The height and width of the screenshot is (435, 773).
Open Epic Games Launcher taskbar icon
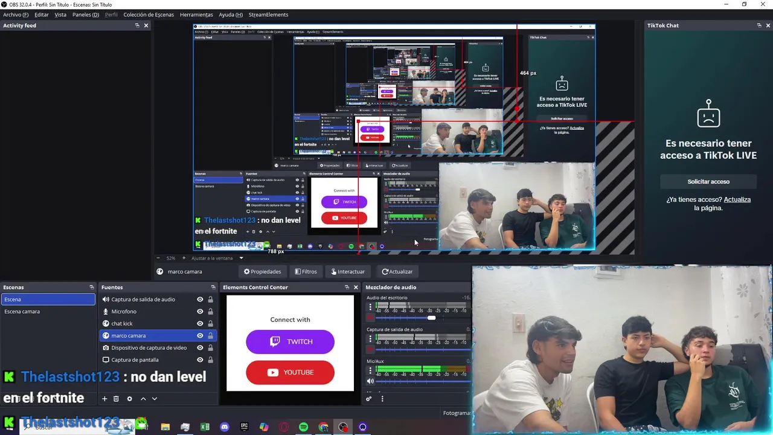(x=244, y=427)
